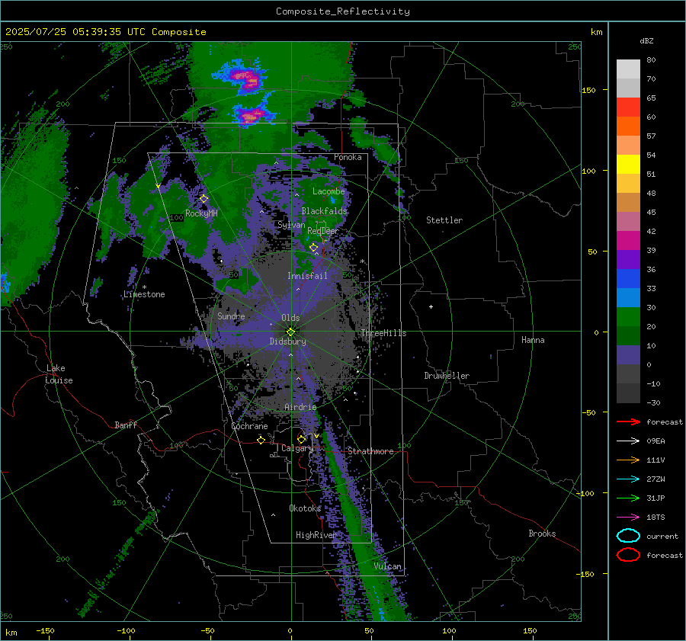Click the Olds city label
The width and height of the screenshot is (686, 641).
click(x=290, y=318)
